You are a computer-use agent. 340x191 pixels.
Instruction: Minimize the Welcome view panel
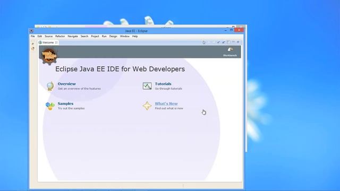(233, 42)
